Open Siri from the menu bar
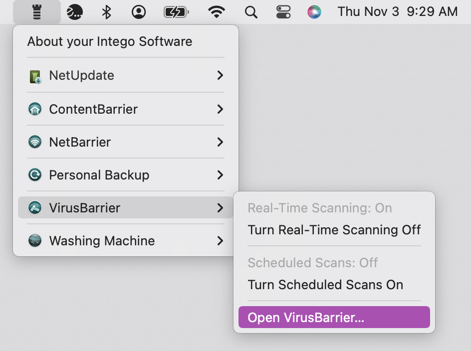This screenshot has width=471, height=351. 314,12
